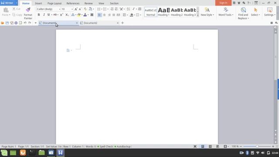Apply the Heading 2 style
This screenshot has height=157, width=279.
coord(177,12)
